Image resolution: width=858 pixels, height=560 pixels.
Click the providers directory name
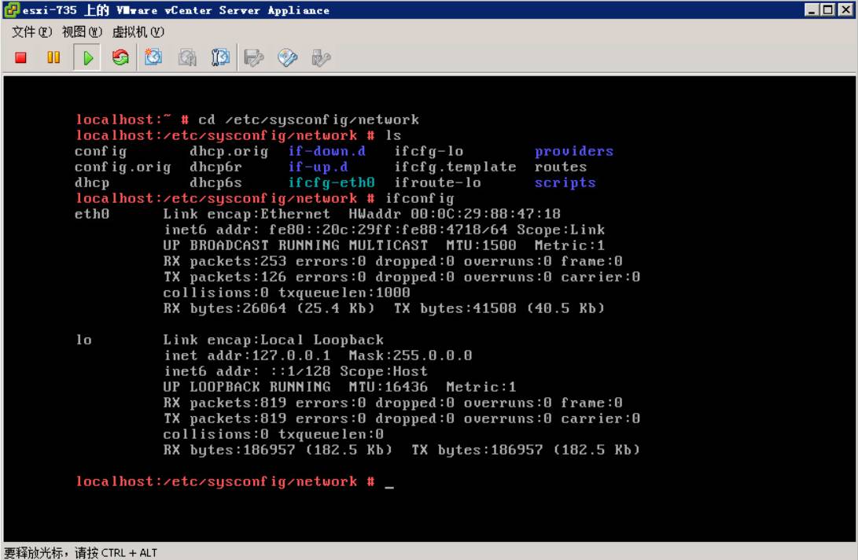574,151
